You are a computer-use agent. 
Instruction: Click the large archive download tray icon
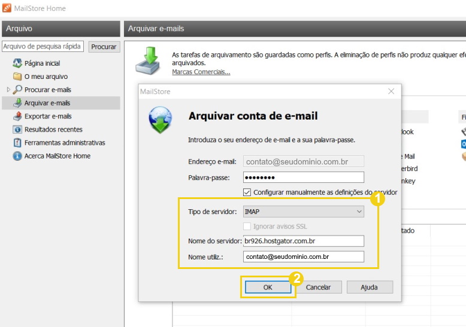click(148, 61)
